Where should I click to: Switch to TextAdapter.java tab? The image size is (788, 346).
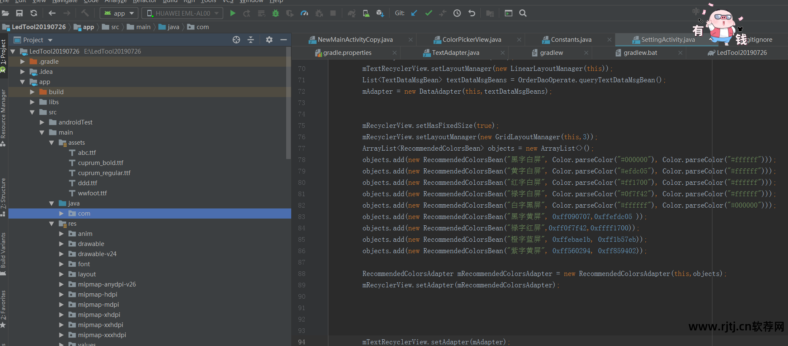455,53
